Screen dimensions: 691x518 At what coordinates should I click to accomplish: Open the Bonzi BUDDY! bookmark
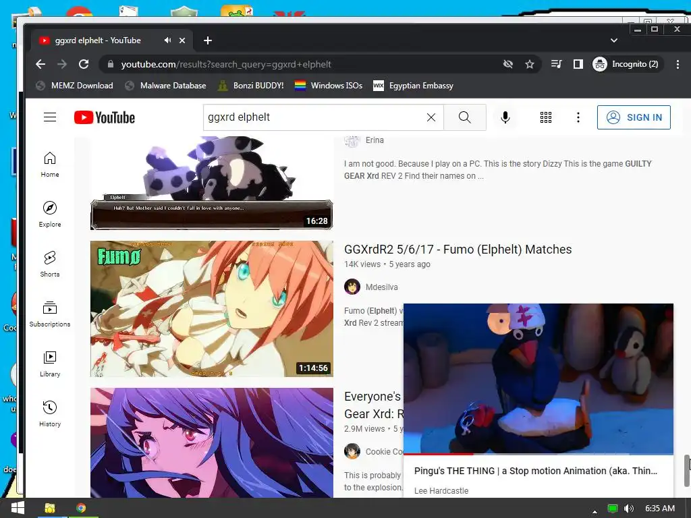(251, 86)
